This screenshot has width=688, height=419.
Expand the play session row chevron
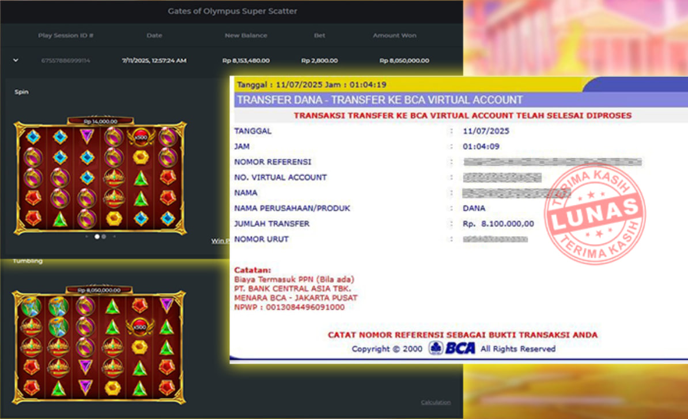click(x=16, y=60)
